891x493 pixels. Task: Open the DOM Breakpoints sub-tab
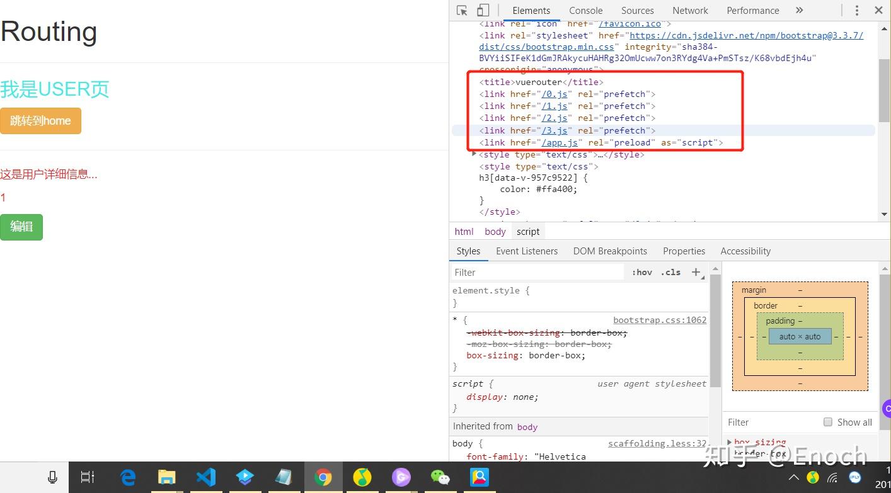point(610,251)
